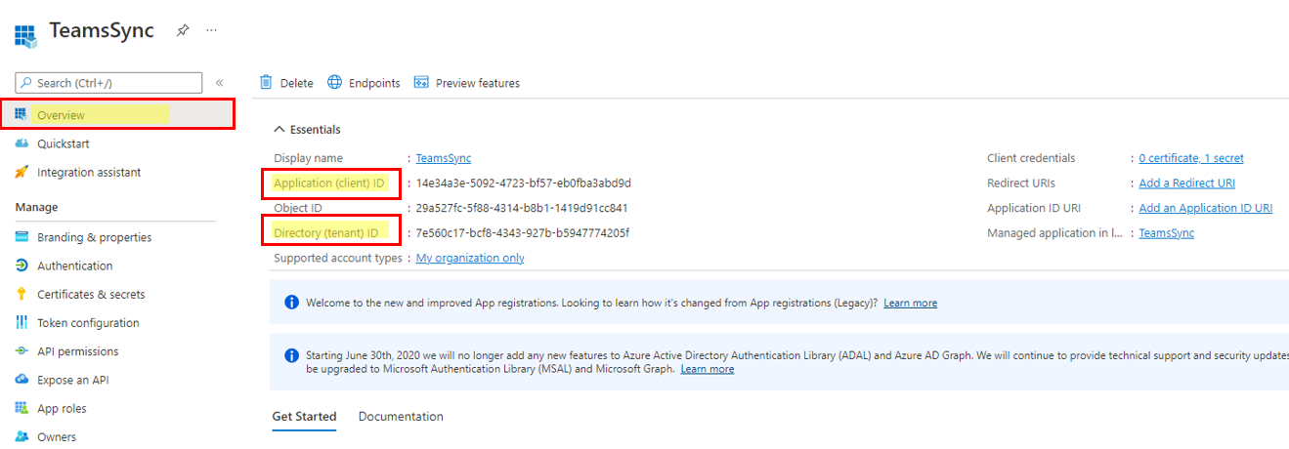1289x449 pixels.
Task: Open the Integration assistant page
Action: [x=89, y=172]
